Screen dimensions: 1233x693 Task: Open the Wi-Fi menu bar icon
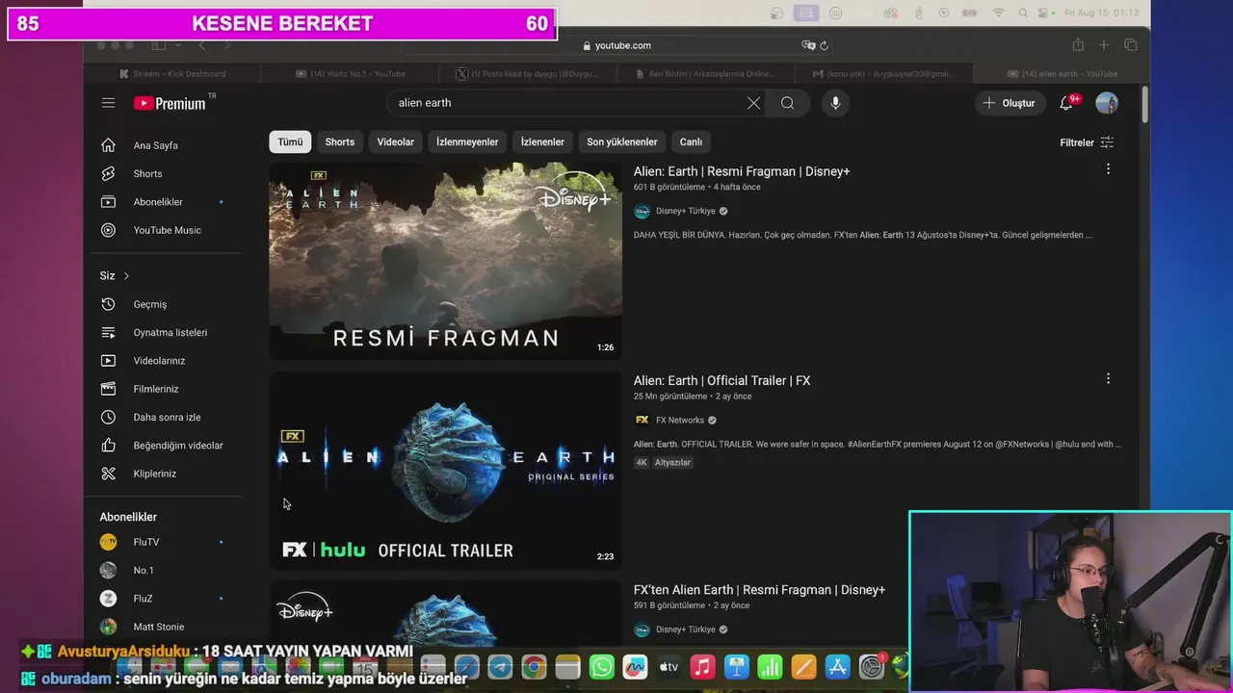click(998, 13)
